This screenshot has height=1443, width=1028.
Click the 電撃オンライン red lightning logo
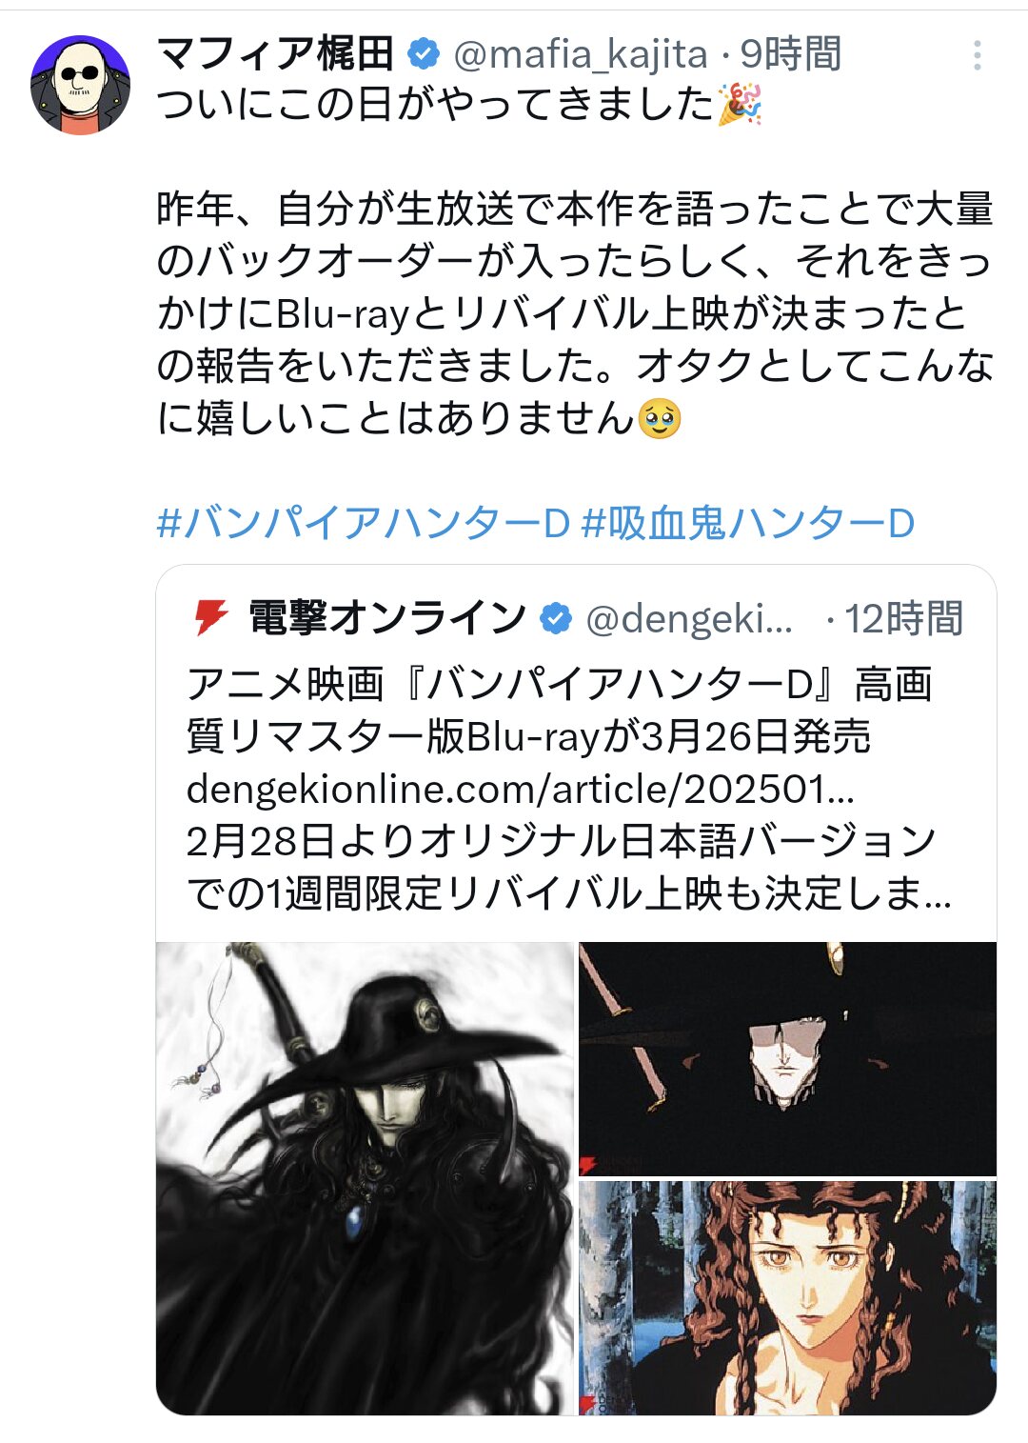pyautogui.click(x=210, y=617)
